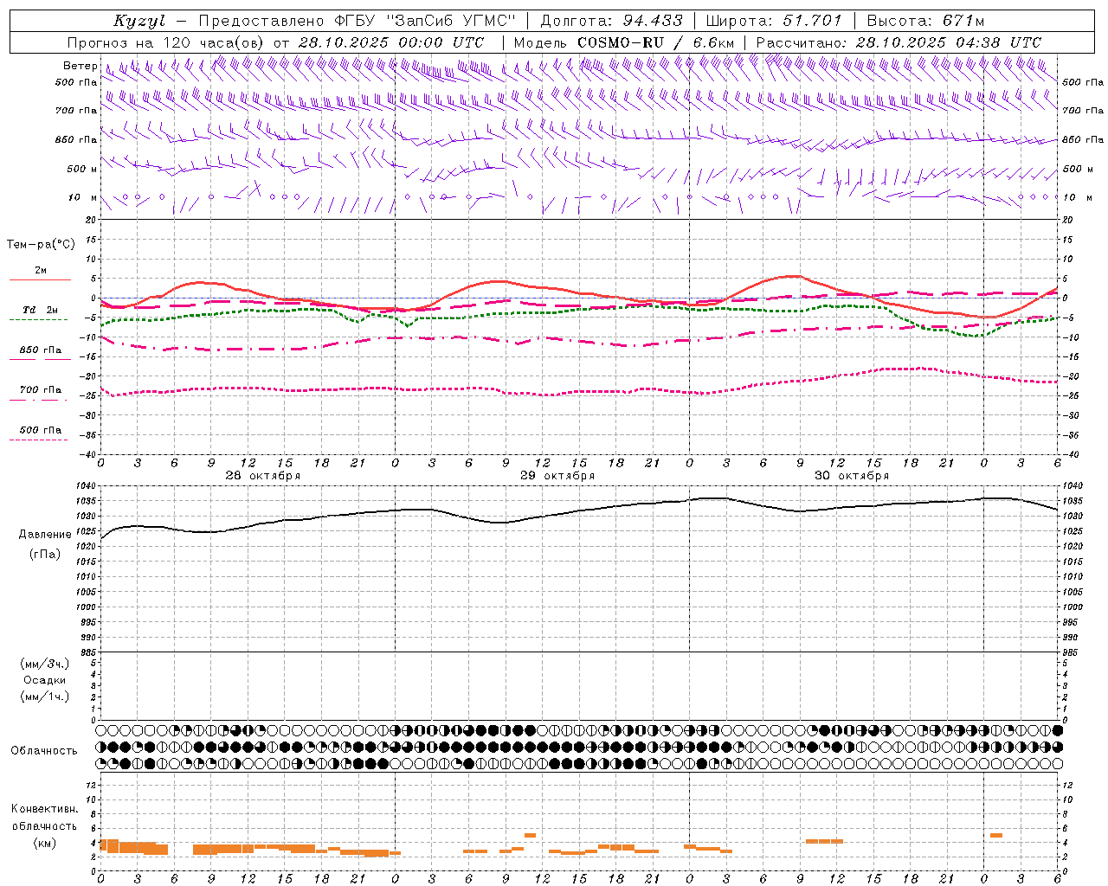Click the (км) unit label
Screen dimensions: 1108x886
coord(44,843)
